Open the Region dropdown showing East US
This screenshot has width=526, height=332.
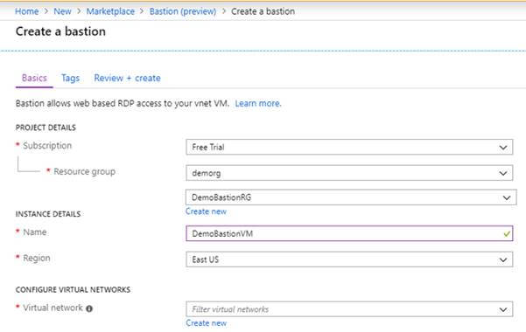pyautogui.click(x=349, y=259)
